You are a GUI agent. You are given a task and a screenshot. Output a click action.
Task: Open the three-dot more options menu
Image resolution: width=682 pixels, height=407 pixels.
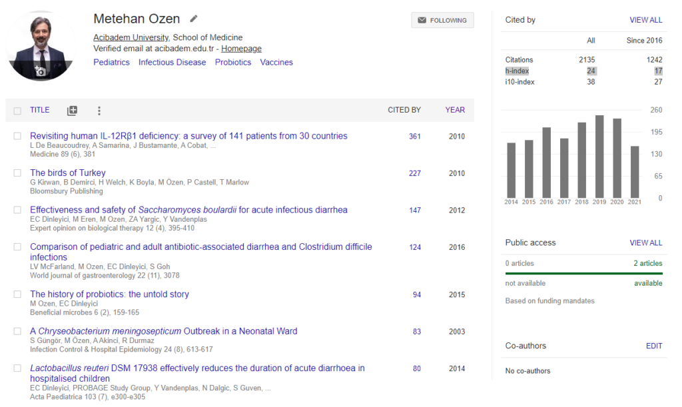pos(99,111)
